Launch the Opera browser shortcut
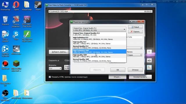 pos(16,6)
